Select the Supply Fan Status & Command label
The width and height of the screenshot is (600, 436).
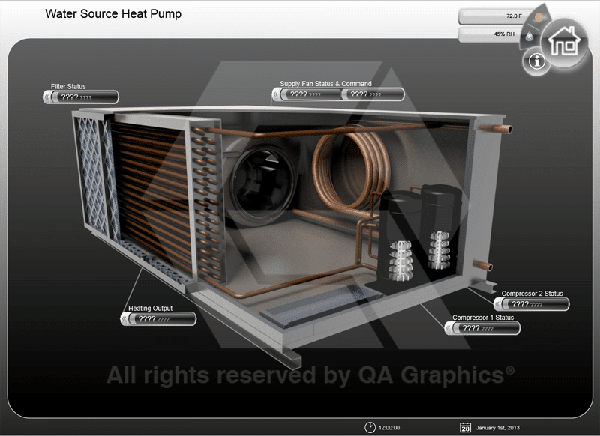coord(325,84)
